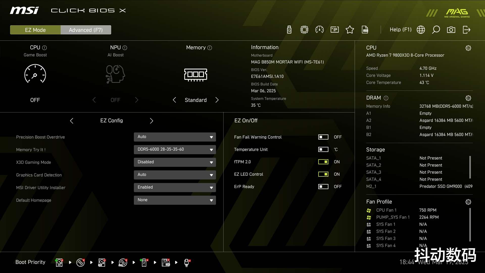Screen dimensions: 485x273
Task: Select USB flash key boot device icon
Action: click(144, 262)
